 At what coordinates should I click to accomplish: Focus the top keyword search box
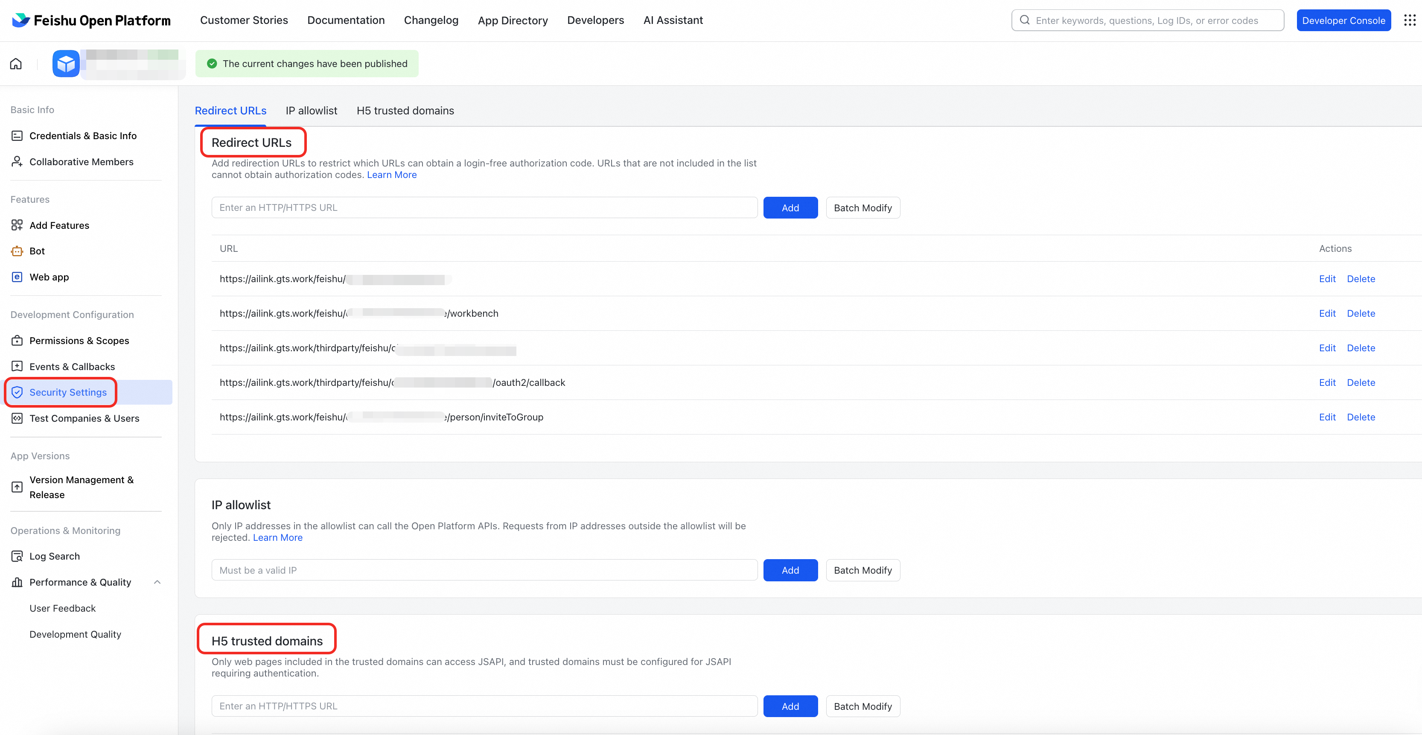(1147, 20)
